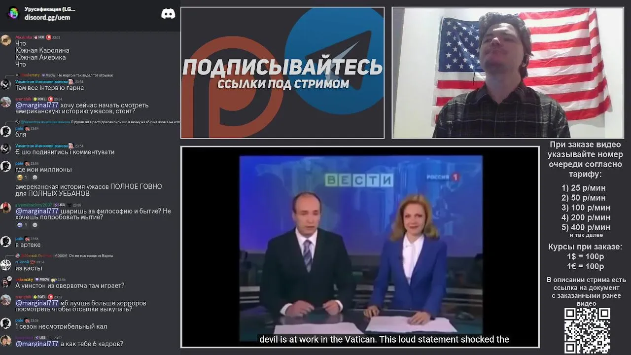Click the @marginal777 mention in '6 кадров' message
This screenshot has height=355, width=631.
pos(37,344)
